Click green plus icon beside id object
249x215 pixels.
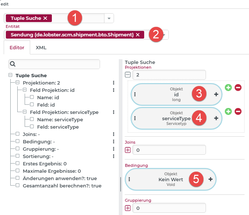228,88
